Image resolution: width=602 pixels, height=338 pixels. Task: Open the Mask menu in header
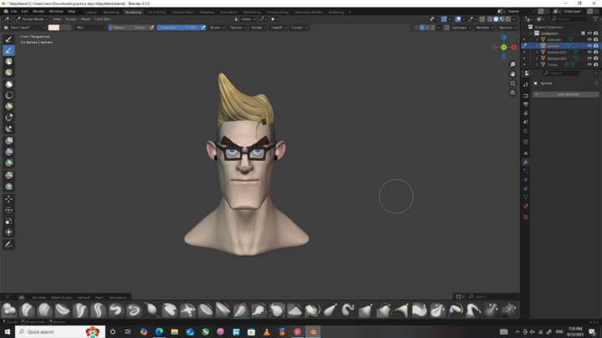pyautogui.click(x=85, y=19)
